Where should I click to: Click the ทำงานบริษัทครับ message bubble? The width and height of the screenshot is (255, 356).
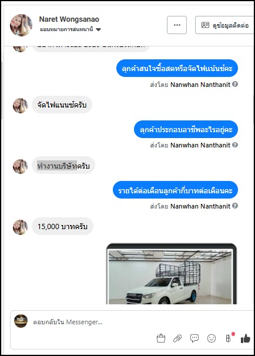(63, 166)
